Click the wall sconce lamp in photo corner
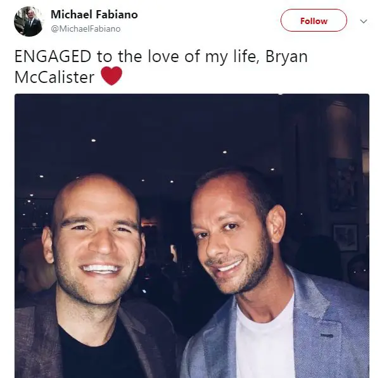 pyautogui.click(x=341, y=129)
